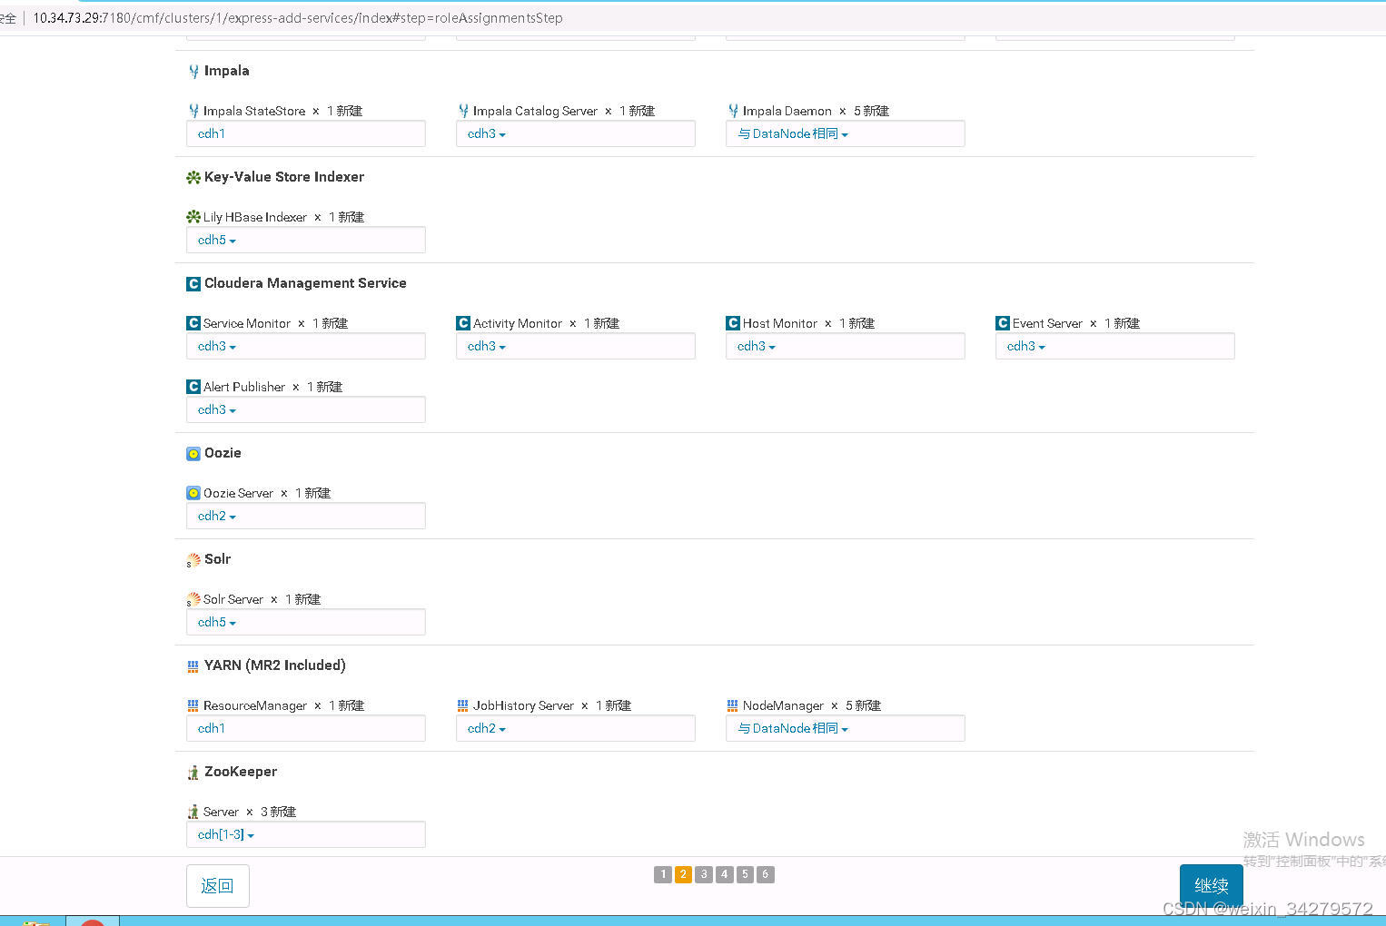Click the Oozie heading text
The image size is (1386, 926).
click(223, 453)
